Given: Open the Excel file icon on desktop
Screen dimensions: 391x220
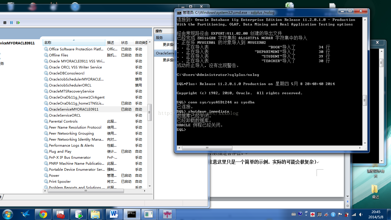Looking at the screenshot, I should [x=290, y=5].
